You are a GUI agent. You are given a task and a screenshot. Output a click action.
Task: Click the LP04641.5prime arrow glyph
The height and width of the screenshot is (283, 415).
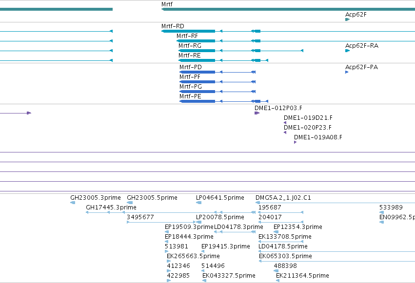coord(199,203)
